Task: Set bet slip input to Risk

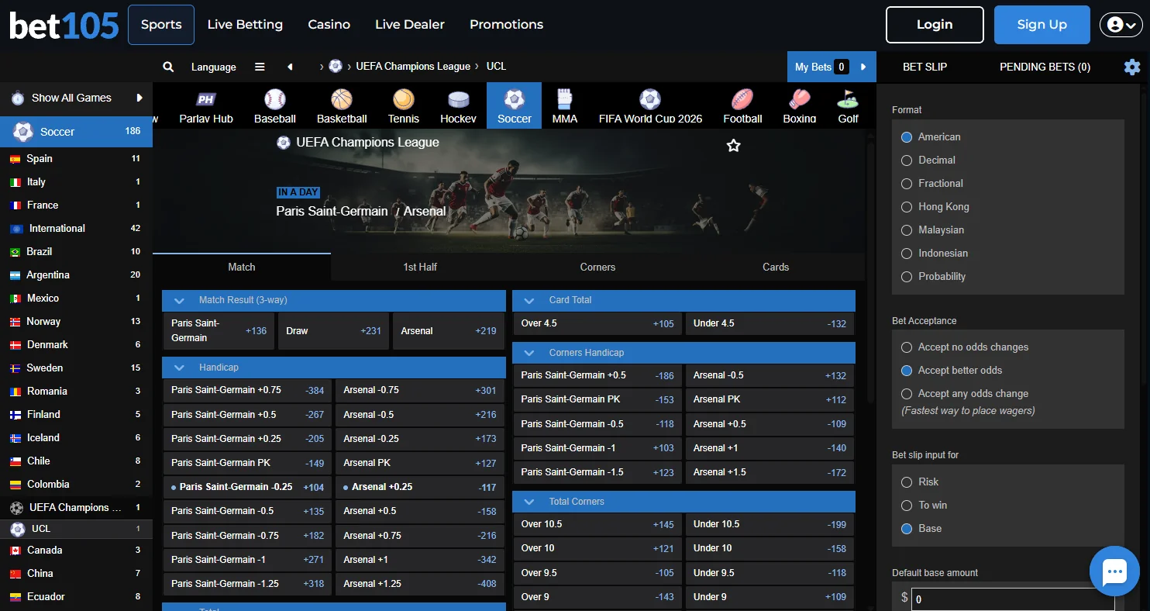Action: 907,482
